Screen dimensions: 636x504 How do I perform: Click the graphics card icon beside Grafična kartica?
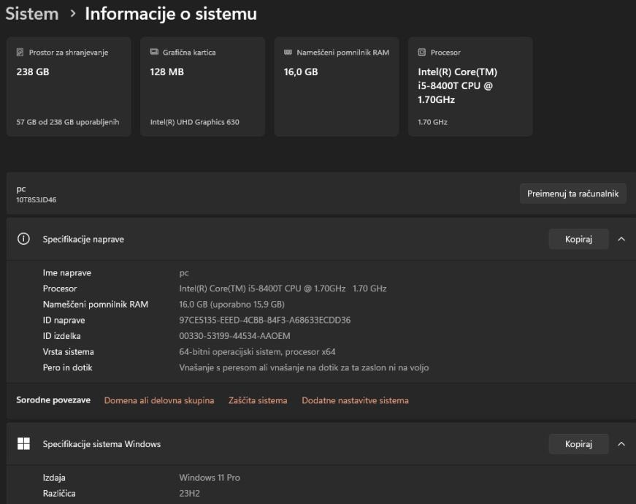pos(154,53)
